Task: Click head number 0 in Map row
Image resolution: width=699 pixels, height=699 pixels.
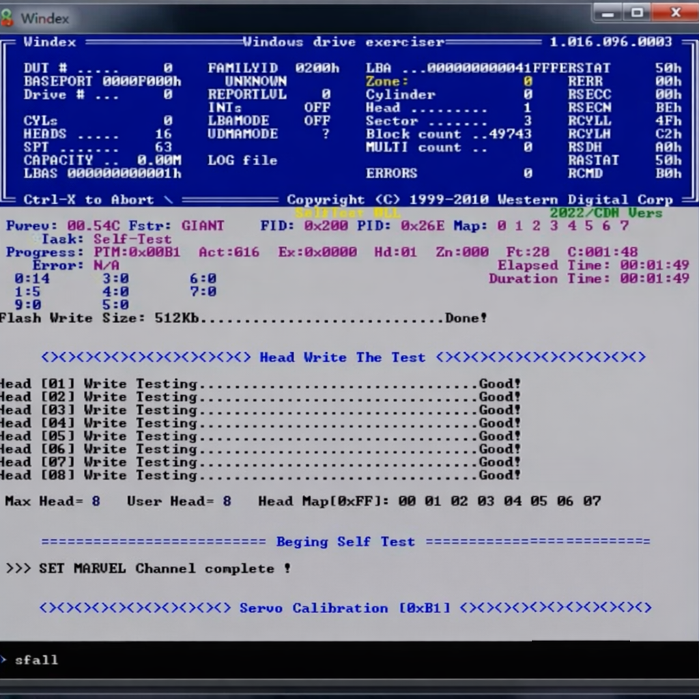Action: point(502,226)
